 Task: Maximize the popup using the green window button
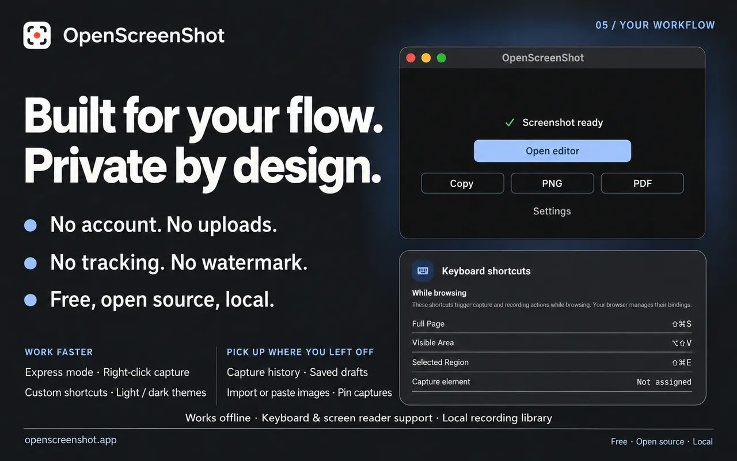(442, 58)
